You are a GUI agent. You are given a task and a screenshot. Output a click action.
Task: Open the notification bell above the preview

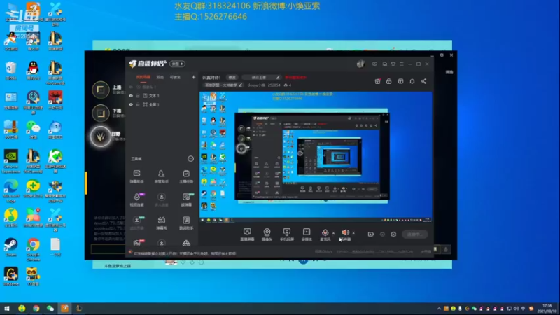click(x=412, y=81)
